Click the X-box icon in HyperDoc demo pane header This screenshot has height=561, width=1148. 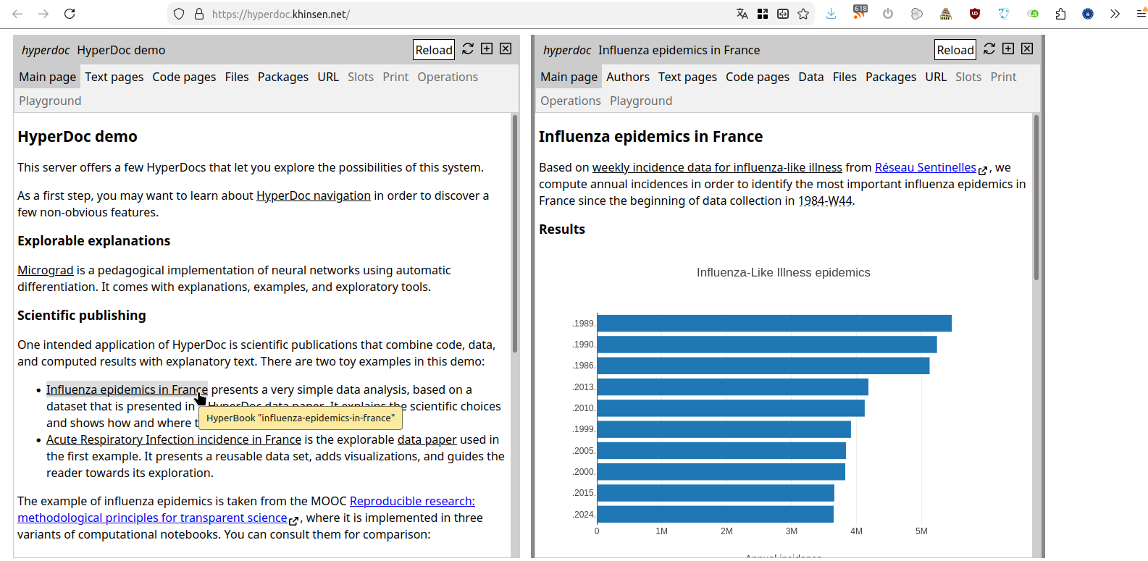point(506,48)
